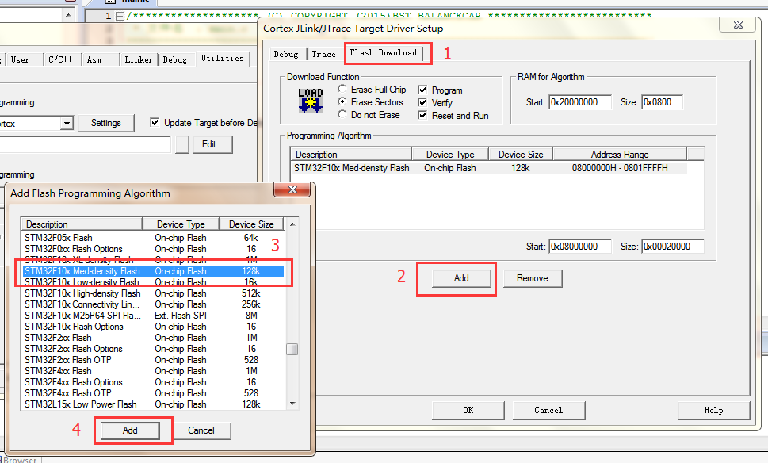Click Remove programming algorithm button

point(533,278)
